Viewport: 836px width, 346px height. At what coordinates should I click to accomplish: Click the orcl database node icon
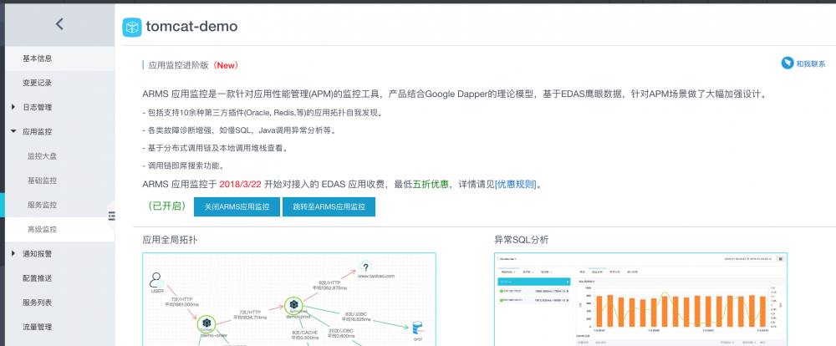(417, 328)
